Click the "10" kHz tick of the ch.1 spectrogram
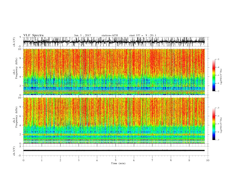 coord(20,49)
